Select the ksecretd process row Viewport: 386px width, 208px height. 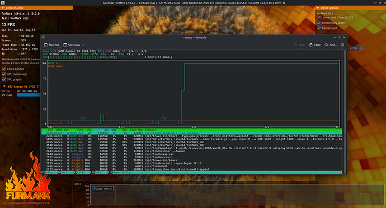coord(191,163)
